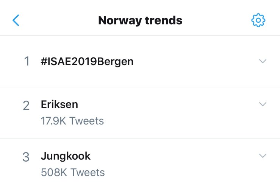The width and height of the screenshot is (280, 190).
Task: Click the hash symbol of first trend
Action: pyautogui.click(x=44, y=61)
